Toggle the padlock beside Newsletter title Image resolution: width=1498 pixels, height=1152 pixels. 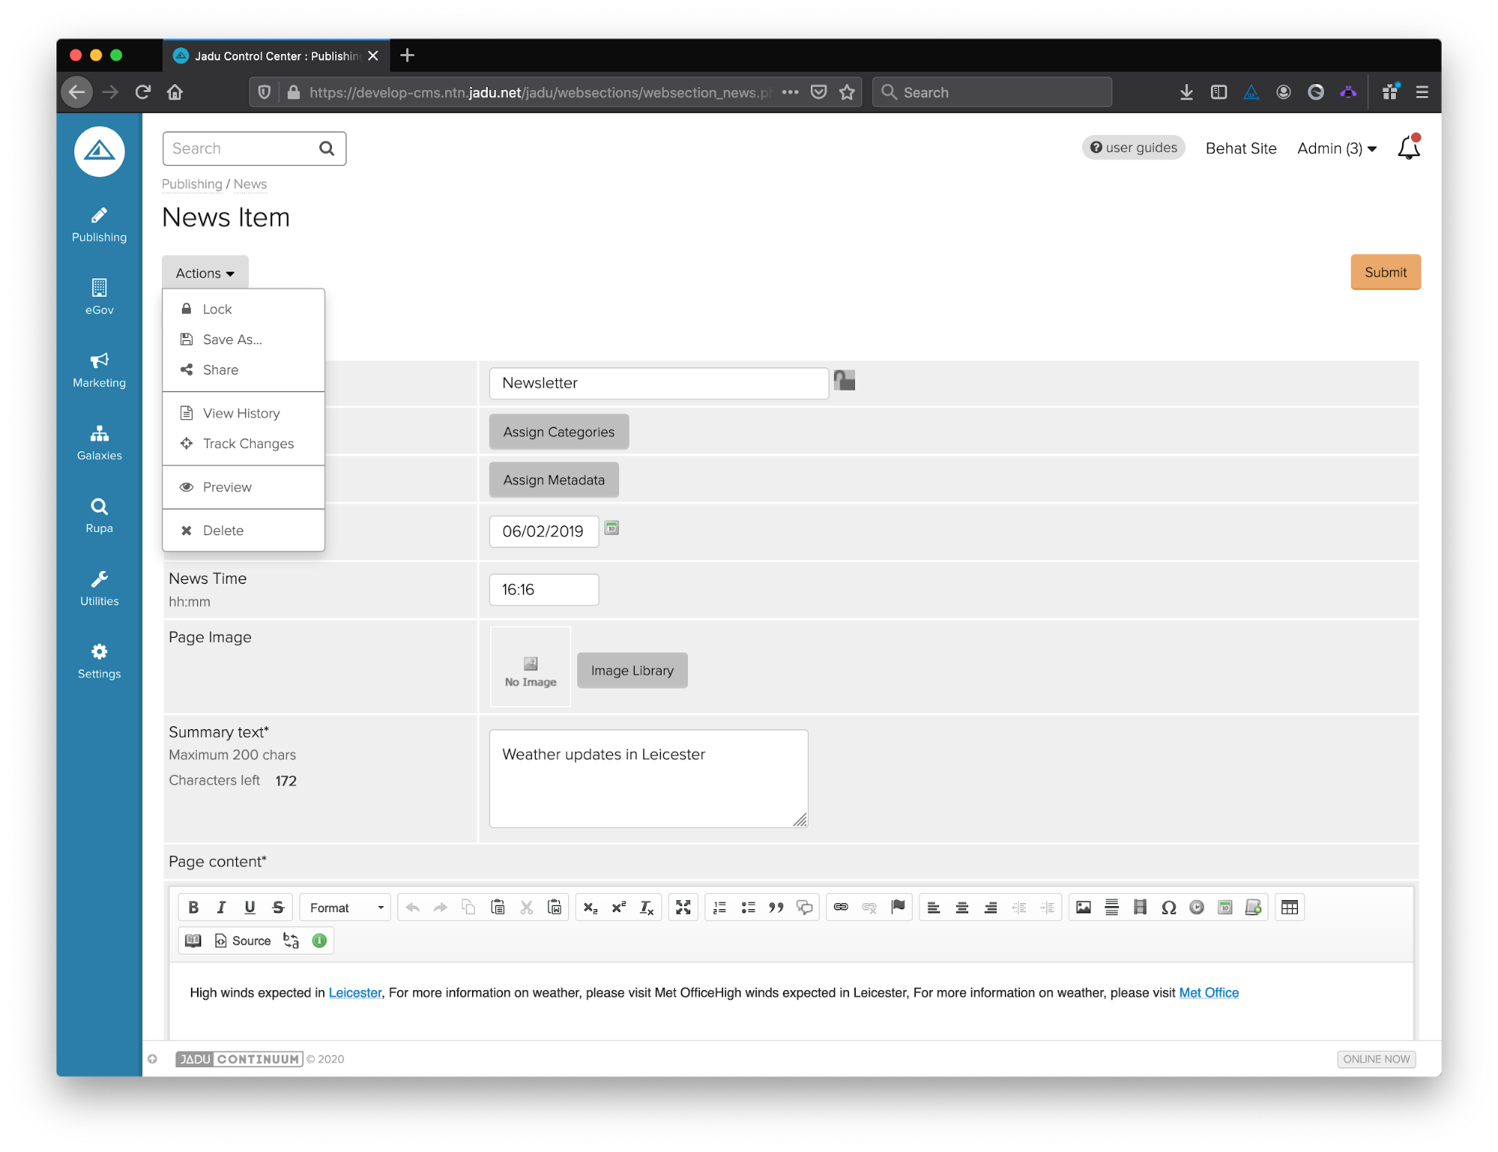845,381
